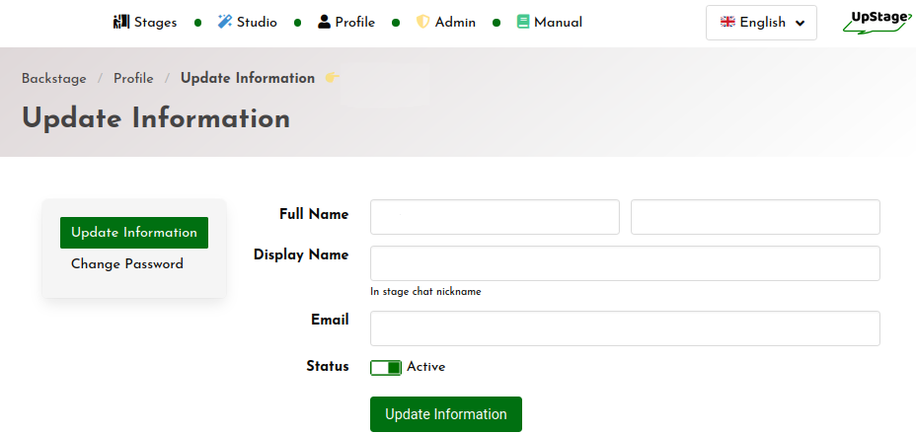Click the 'Active' status label
Image resolution: width=916 pixels, height=434 pixels.
425,367
